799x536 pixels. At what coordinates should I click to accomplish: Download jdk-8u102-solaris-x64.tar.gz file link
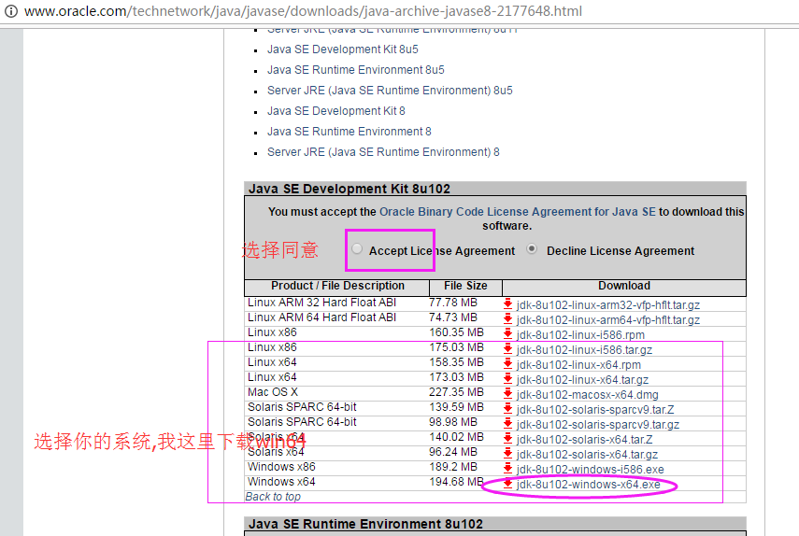coord(587,455)
